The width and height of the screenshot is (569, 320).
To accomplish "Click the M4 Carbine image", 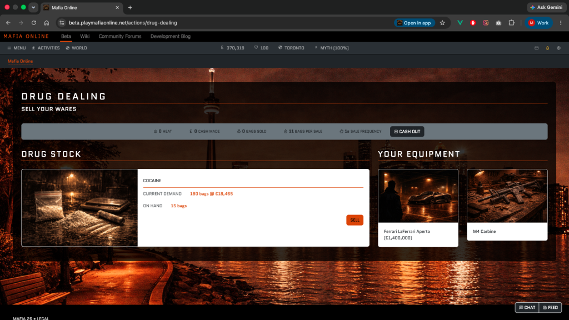I will (507, 196).
